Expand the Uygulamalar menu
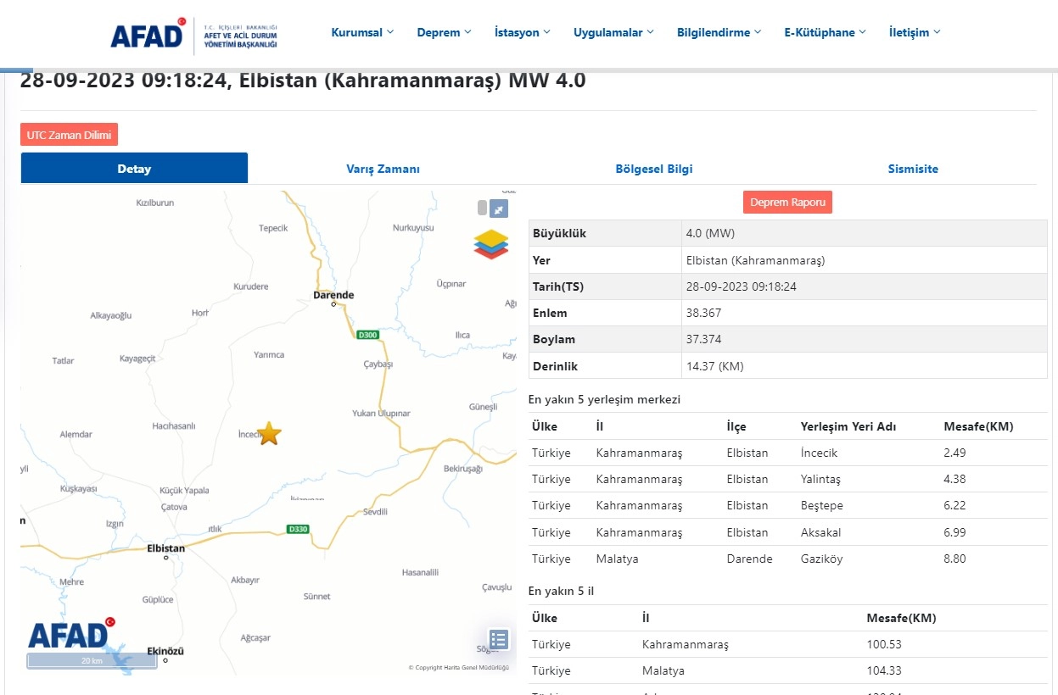The image size is (1058, 695). (613, 32)
